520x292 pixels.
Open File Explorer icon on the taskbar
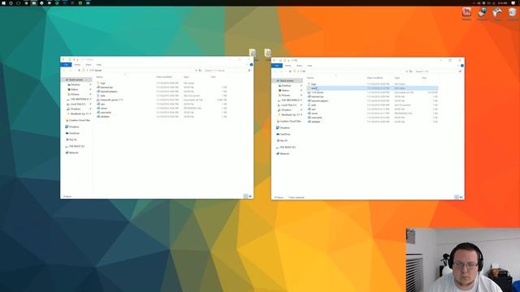click(x=34, y=3)
